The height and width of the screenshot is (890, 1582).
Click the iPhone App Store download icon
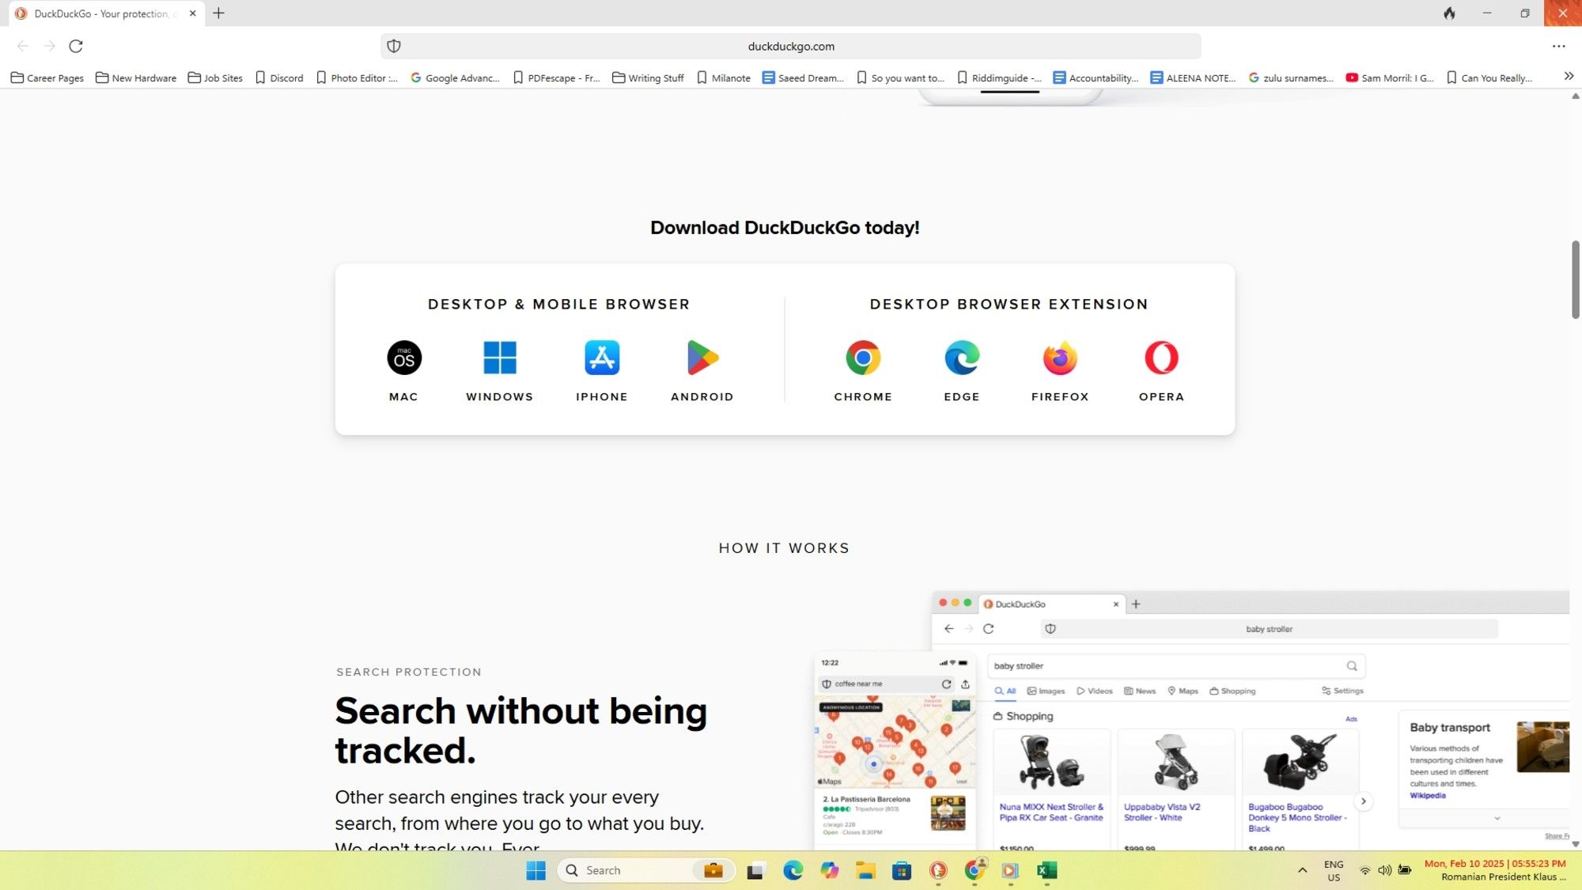click(600, 358)
